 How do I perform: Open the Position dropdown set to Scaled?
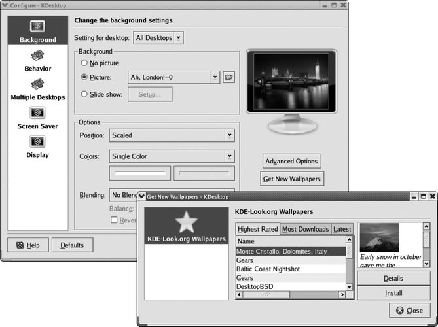172,135
